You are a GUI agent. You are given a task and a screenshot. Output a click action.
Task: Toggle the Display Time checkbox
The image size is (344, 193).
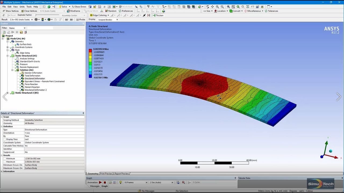[x=5, y=139]
